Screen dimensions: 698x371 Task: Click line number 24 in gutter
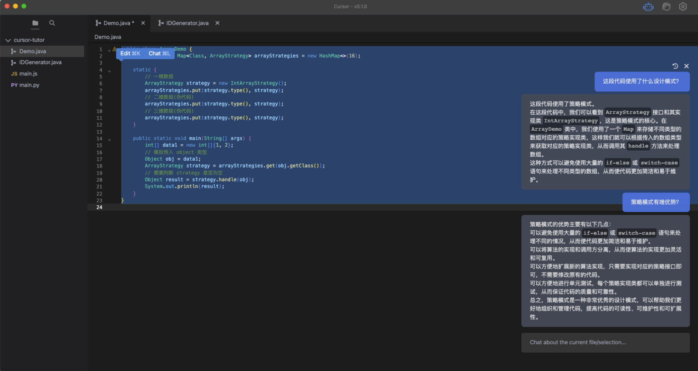tap(99, 207)
